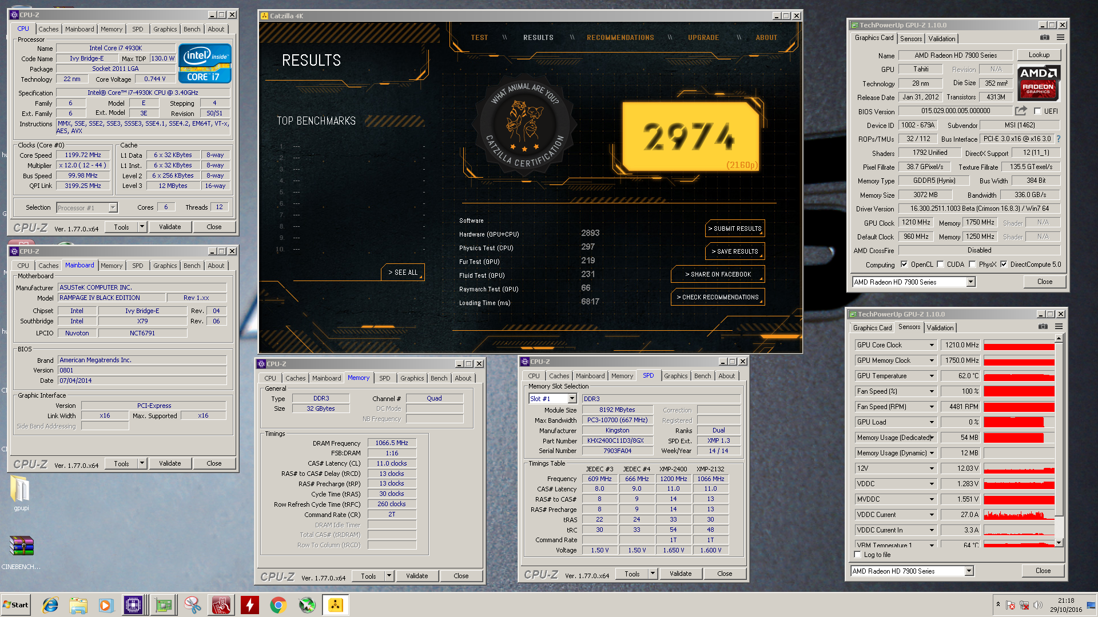
Task: Switch to GPU-Z taskbar icon
Action: (x=164, y=605)
